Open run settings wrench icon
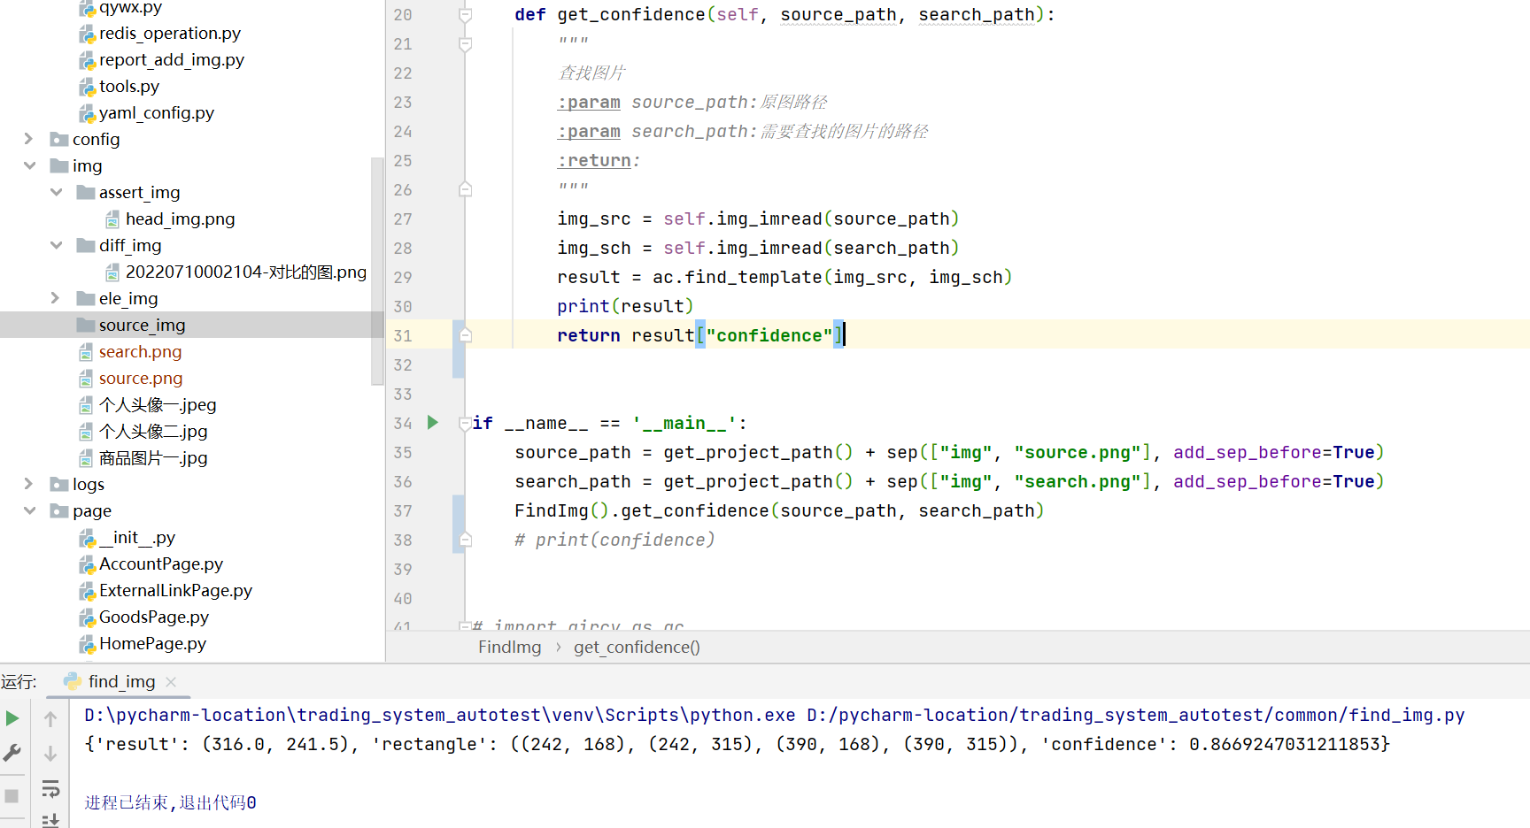 (12, 753)
